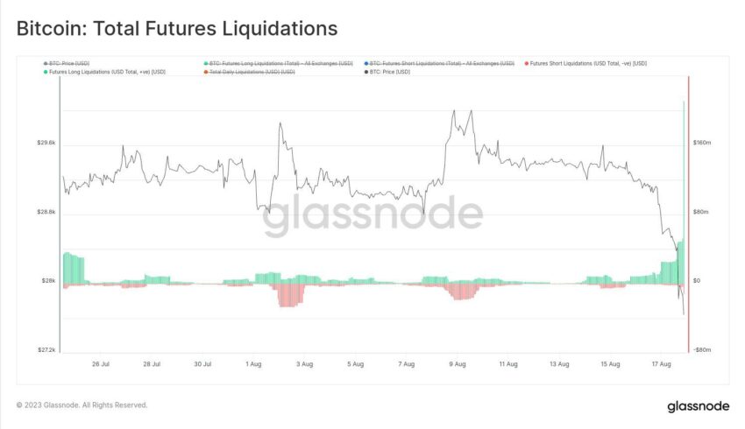The height and width of the screenshot is (429, 745).
Task: Click the orange dot of Total Daily Liquidations
Action: (206, 72)
